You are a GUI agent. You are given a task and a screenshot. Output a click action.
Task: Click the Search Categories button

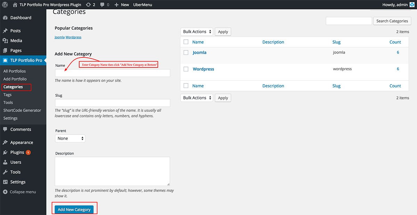point(392,21)
